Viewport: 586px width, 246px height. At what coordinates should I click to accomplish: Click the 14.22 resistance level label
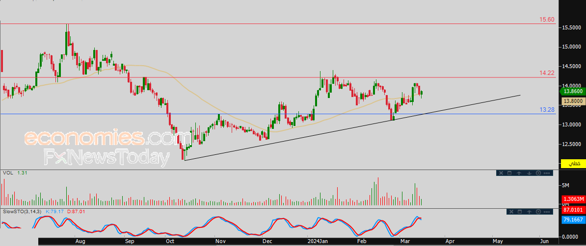546,73
